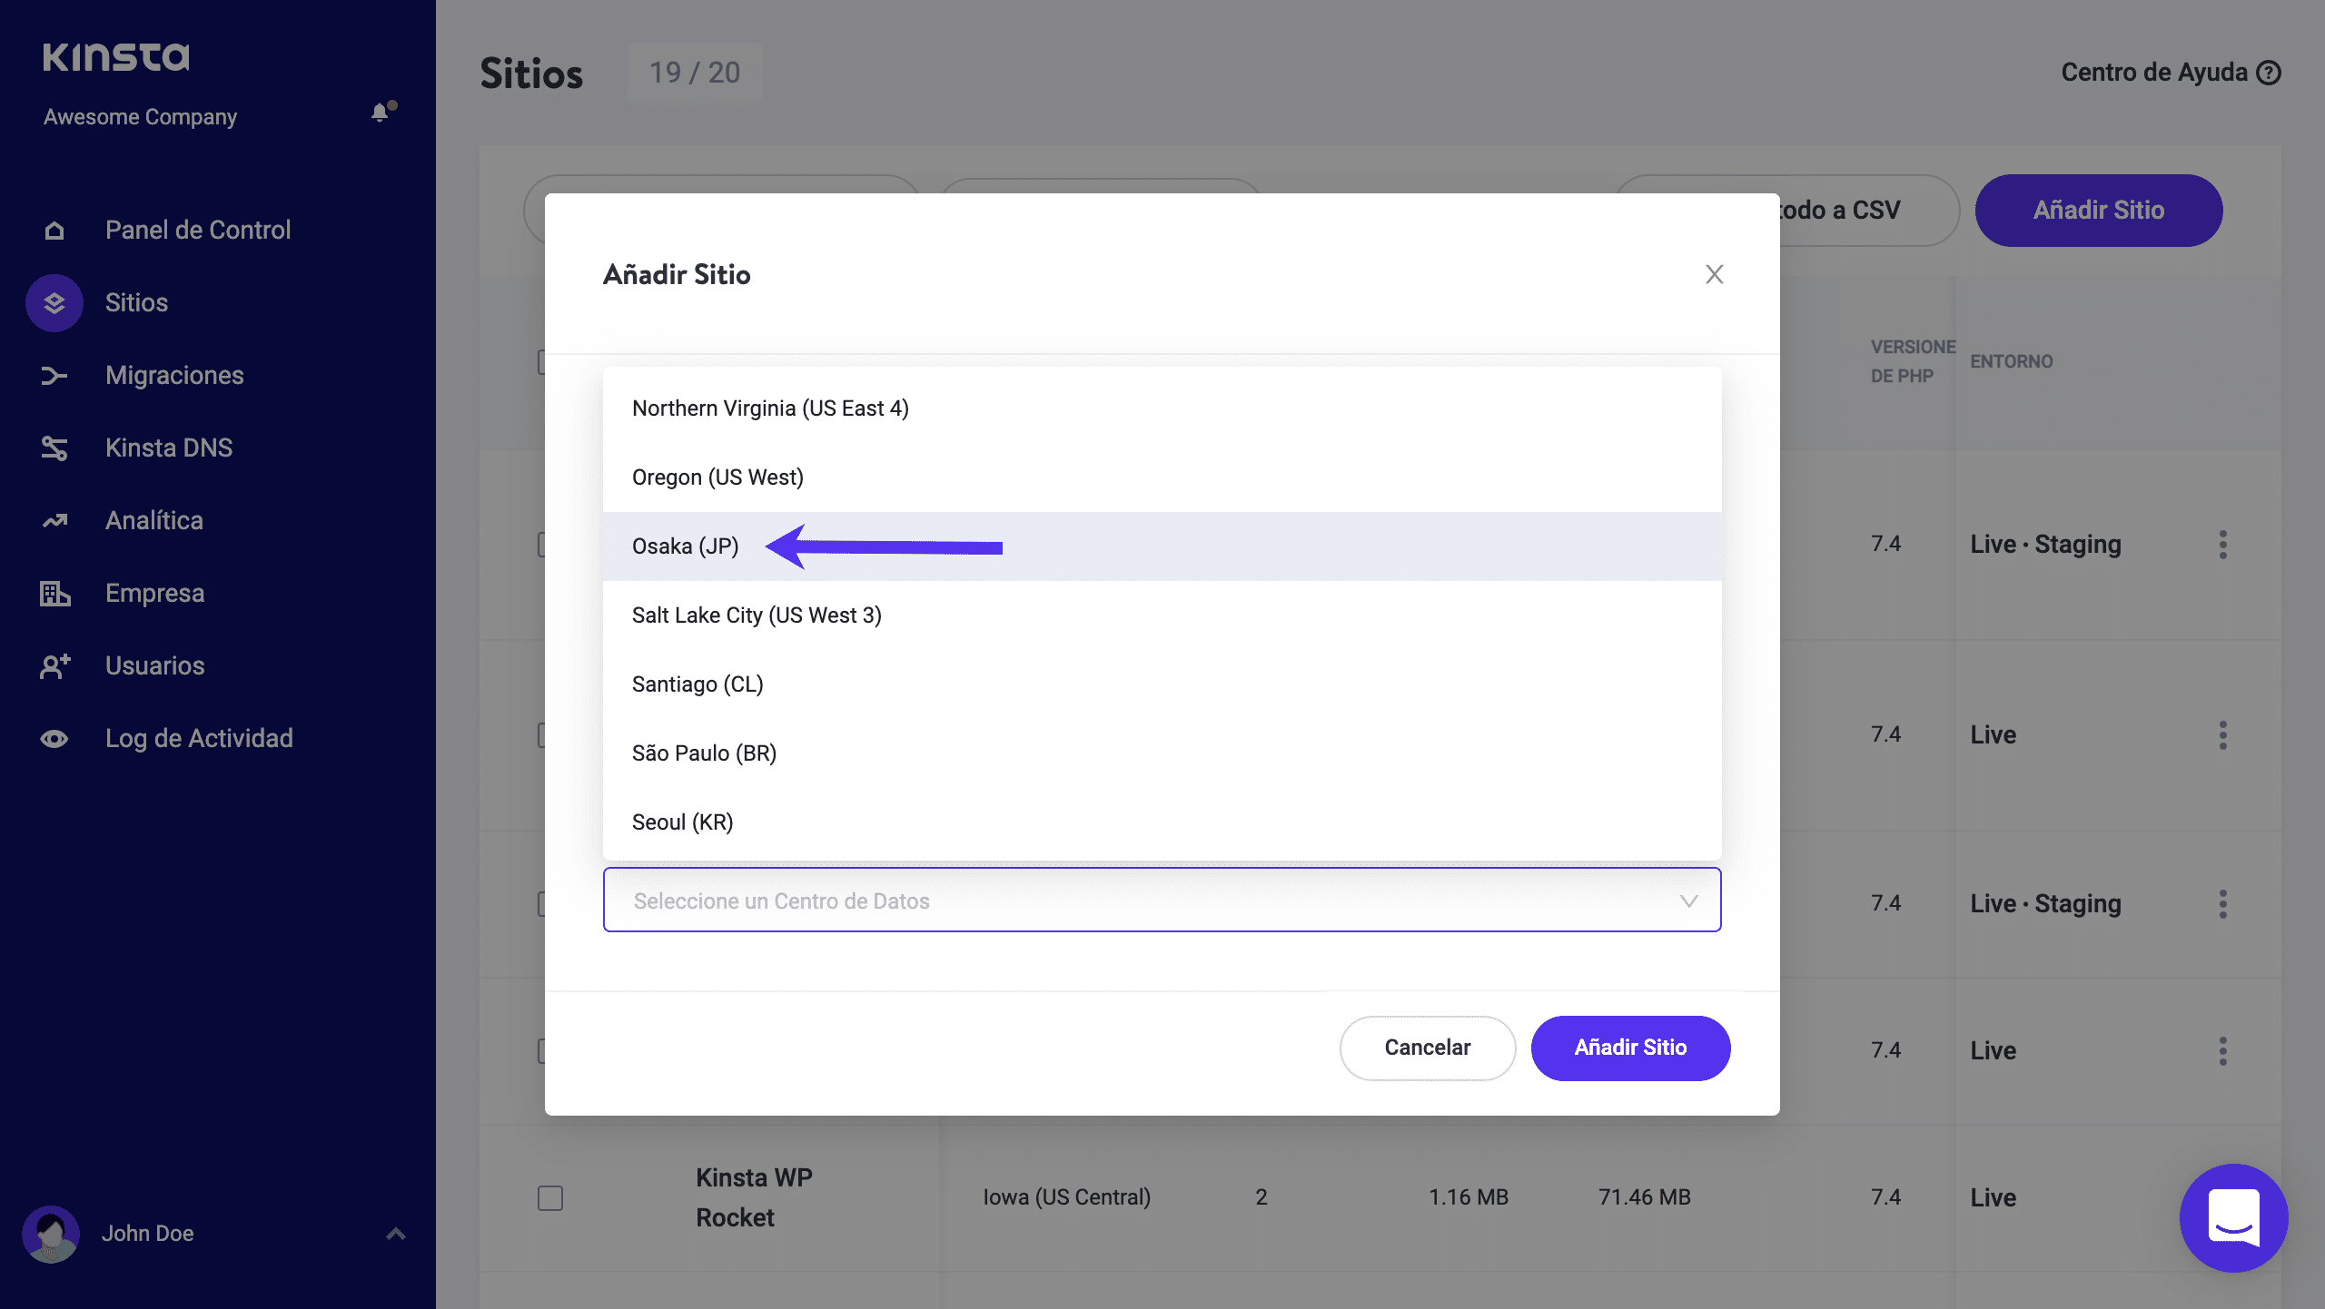
Task: Open three-dot menu for first Live · Staging row
Action: pos(2222,545)
